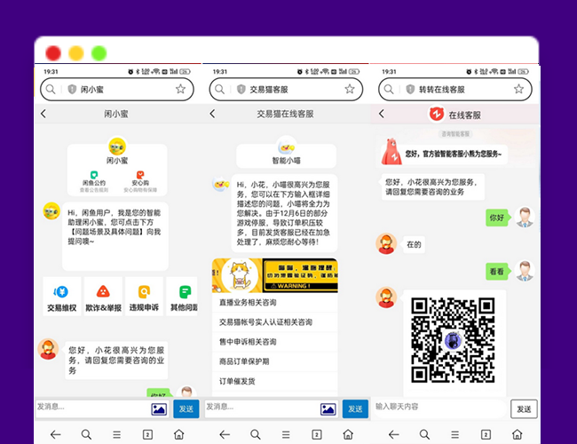Click the red window button

click(53, 53)
